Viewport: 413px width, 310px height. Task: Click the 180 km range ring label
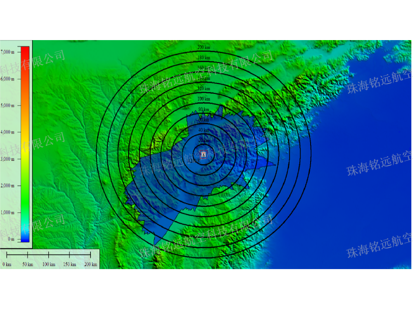click(x=204, y=57)
